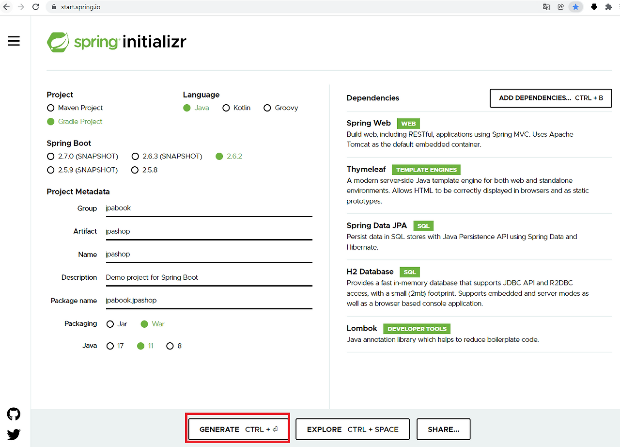This screenshot has height=447, width=620.
Task: Reload the page
Action: (x=34, y=7)
